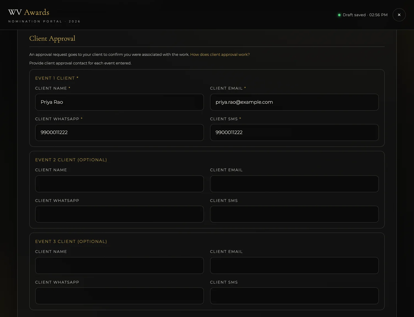
Task: Click the Event 2 Client SMS input
Action: click(294, 214)
